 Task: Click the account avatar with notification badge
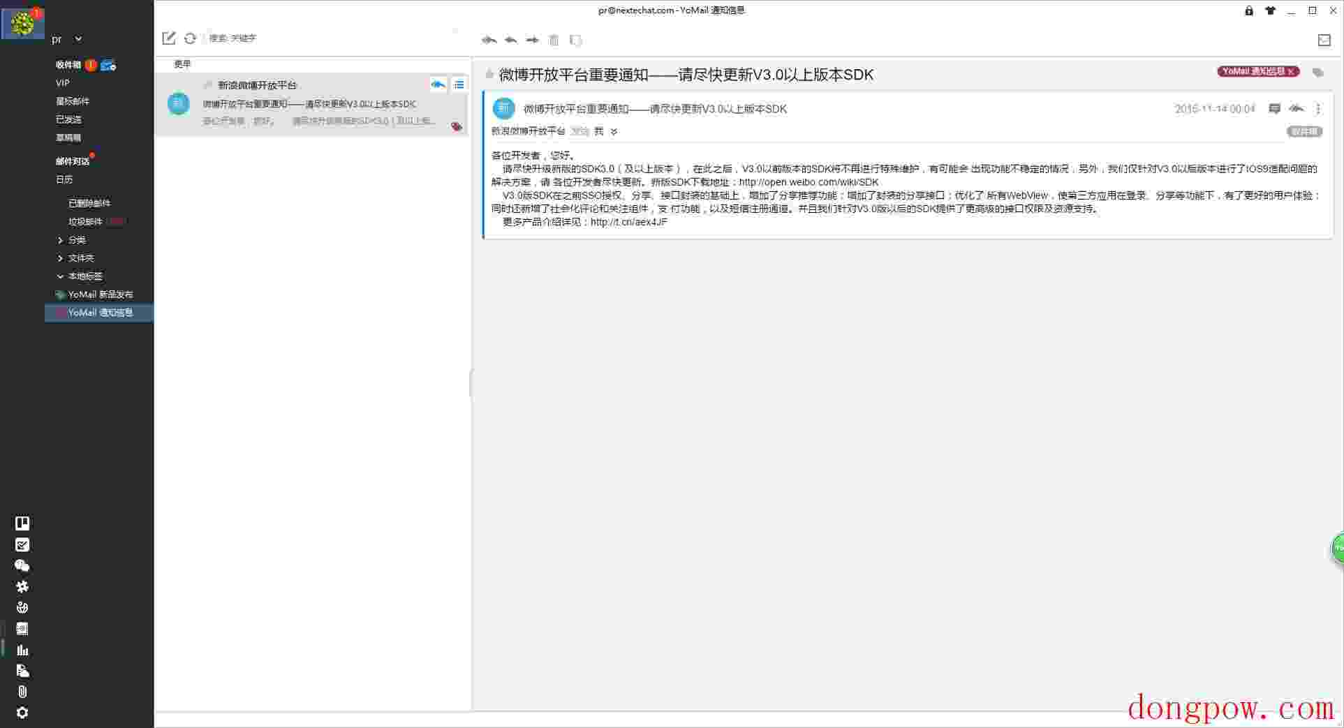pos(23,23)
